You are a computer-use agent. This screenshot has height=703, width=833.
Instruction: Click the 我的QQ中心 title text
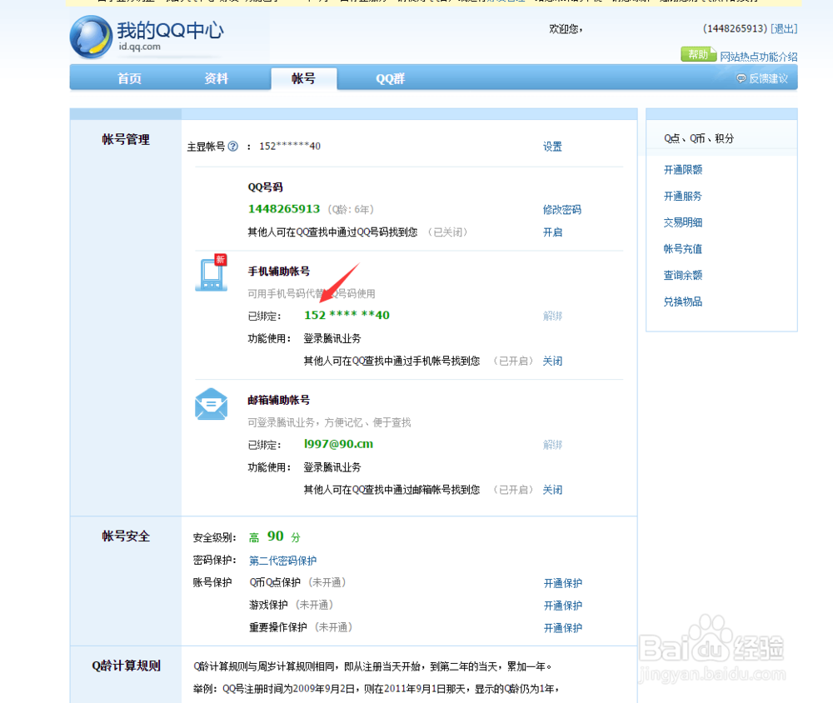point(170,30)
